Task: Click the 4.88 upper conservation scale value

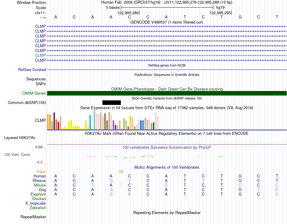Action: click(39, 147)
